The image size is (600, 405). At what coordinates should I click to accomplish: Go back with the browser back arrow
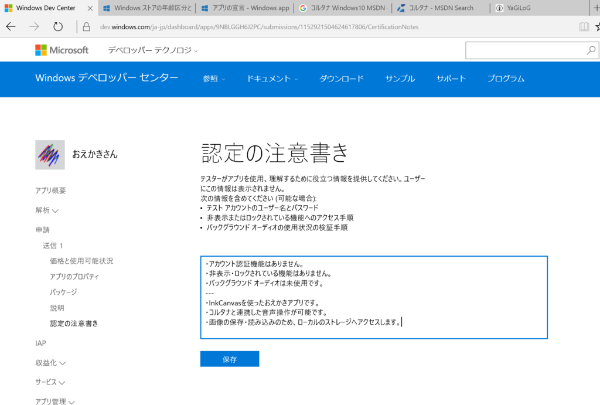(11, 26)
